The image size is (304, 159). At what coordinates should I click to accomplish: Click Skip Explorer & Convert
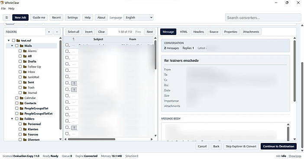pyautogui.click(x=241, y=146)
